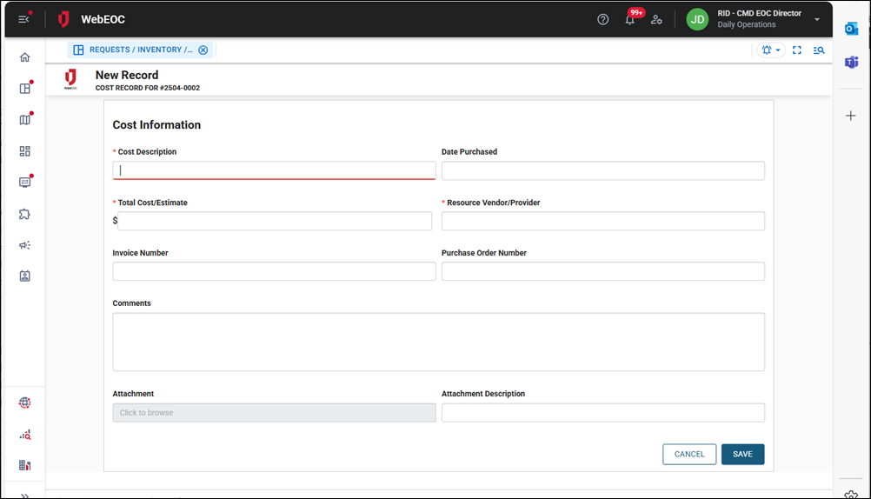Screen dimensions: 871x499
Task: Click the Home icon in sidebar
Action: point(24,57)
